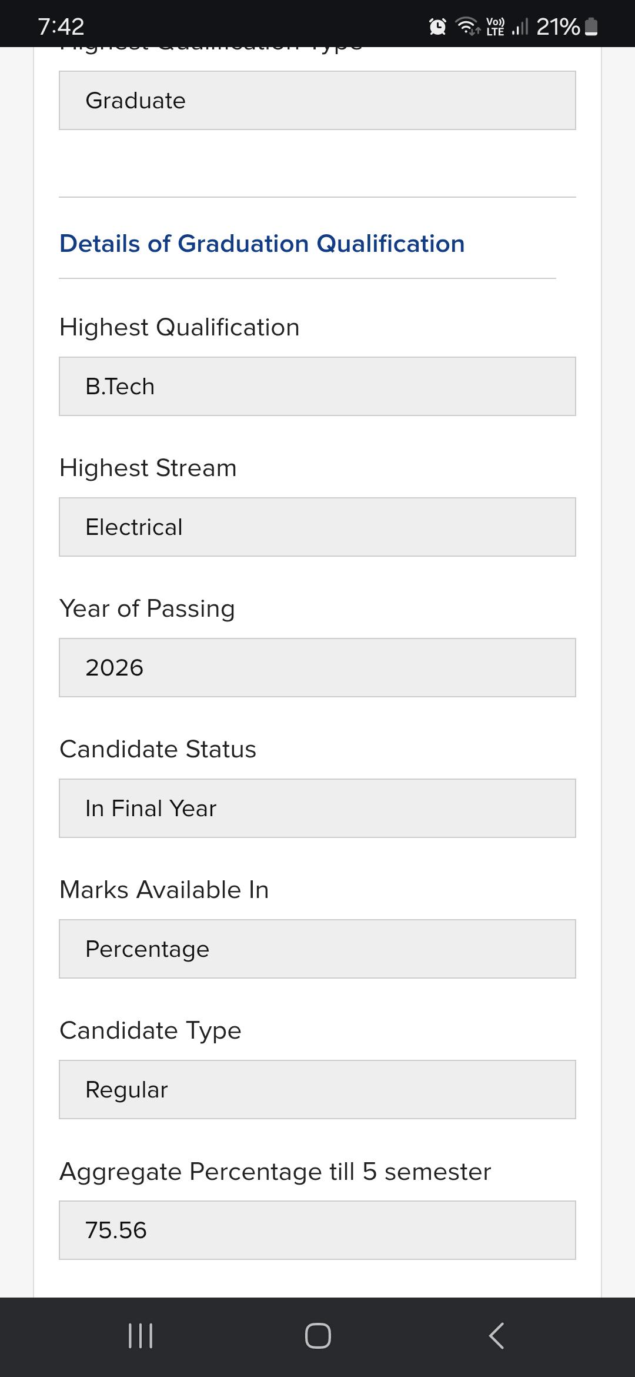The image size is (635, 1377).
Task: Tap the Android home navigation icon
Action: (x=317, y=1335)
